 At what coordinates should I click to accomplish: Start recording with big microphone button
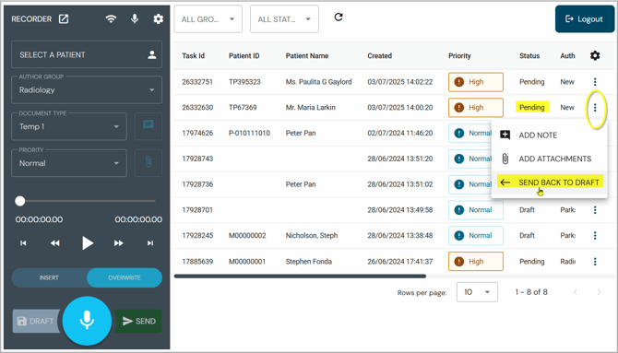pyautogui.click(x=87, y=321)
